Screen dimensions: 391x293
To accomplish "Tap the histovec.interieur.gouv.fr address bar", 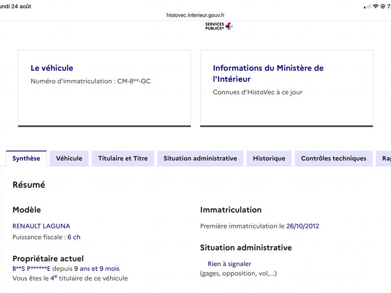I will 195,15.
